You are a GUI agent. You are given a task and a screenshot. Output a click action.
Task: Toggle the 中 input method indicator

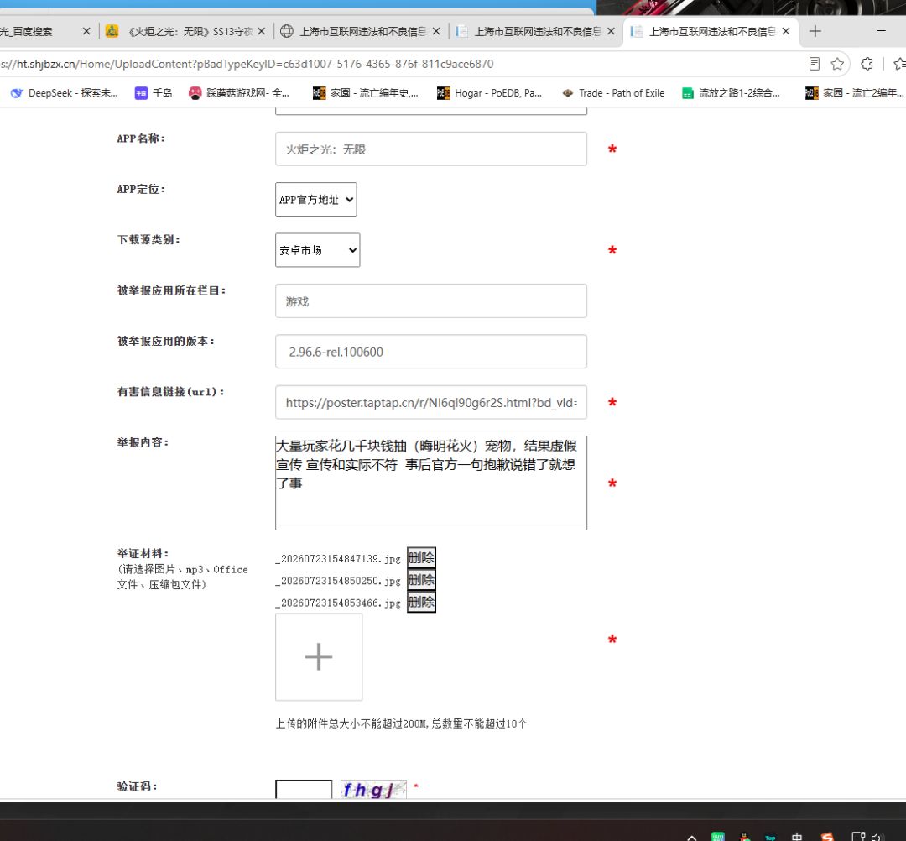(x=797, y=836)
